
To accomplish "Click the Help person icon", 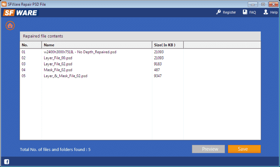I will (x=266, y=12).
